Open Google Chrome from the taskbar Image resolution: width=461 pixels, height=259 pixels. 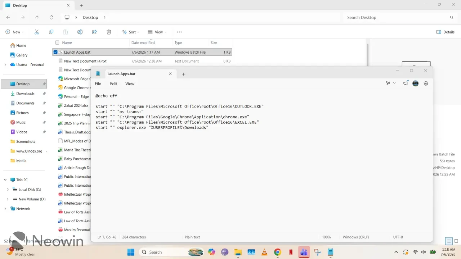[277, 252]
